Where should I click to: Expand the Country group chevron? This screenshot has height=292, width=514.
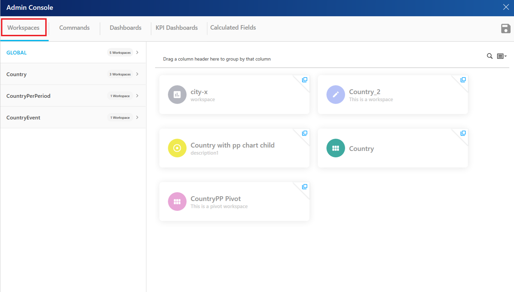coord(137,74)
